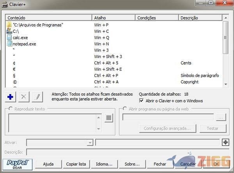Viewport: 234px width, 173px height.
Task: Click the pencil edit shortcut icon
Action: click(x=37, y=97)
